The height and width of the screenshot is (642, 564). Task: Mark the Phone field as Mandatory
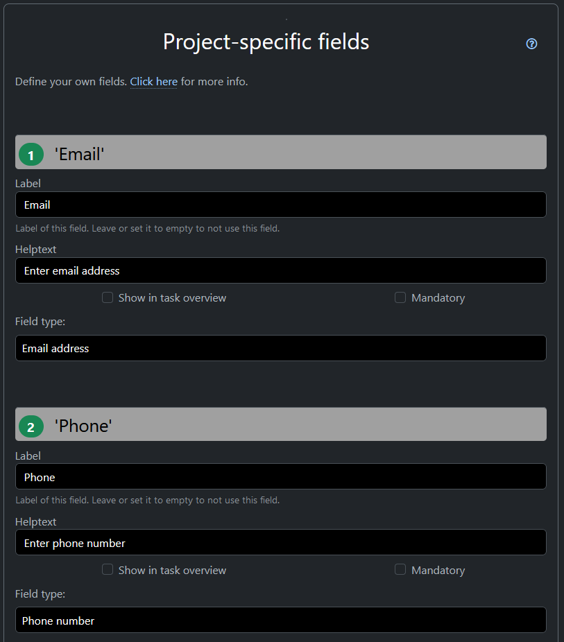pos(400,569)
